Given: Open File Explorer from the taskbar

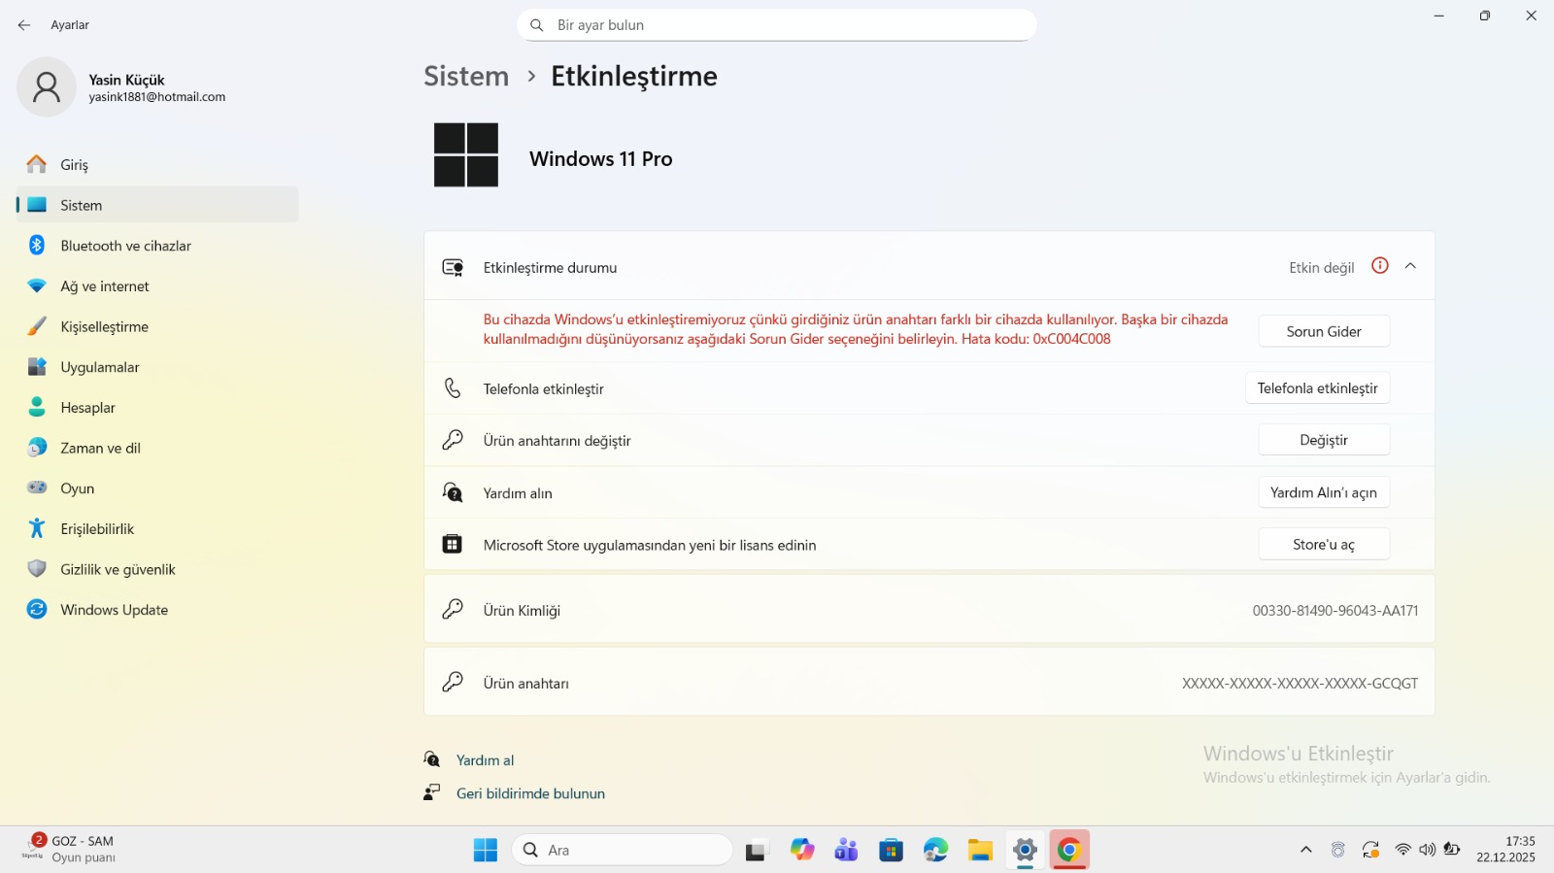Looking at the screenshot, I should pos(980,850).
